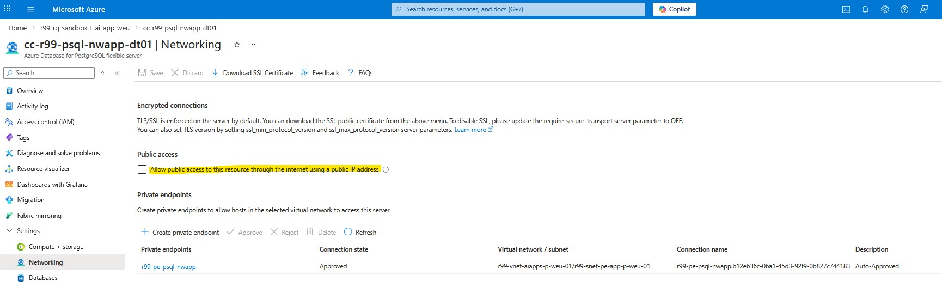Collapse the Settings section in sidebar
Image resolution: width=942 pixels, height=287 pixels.
[9, 231]
